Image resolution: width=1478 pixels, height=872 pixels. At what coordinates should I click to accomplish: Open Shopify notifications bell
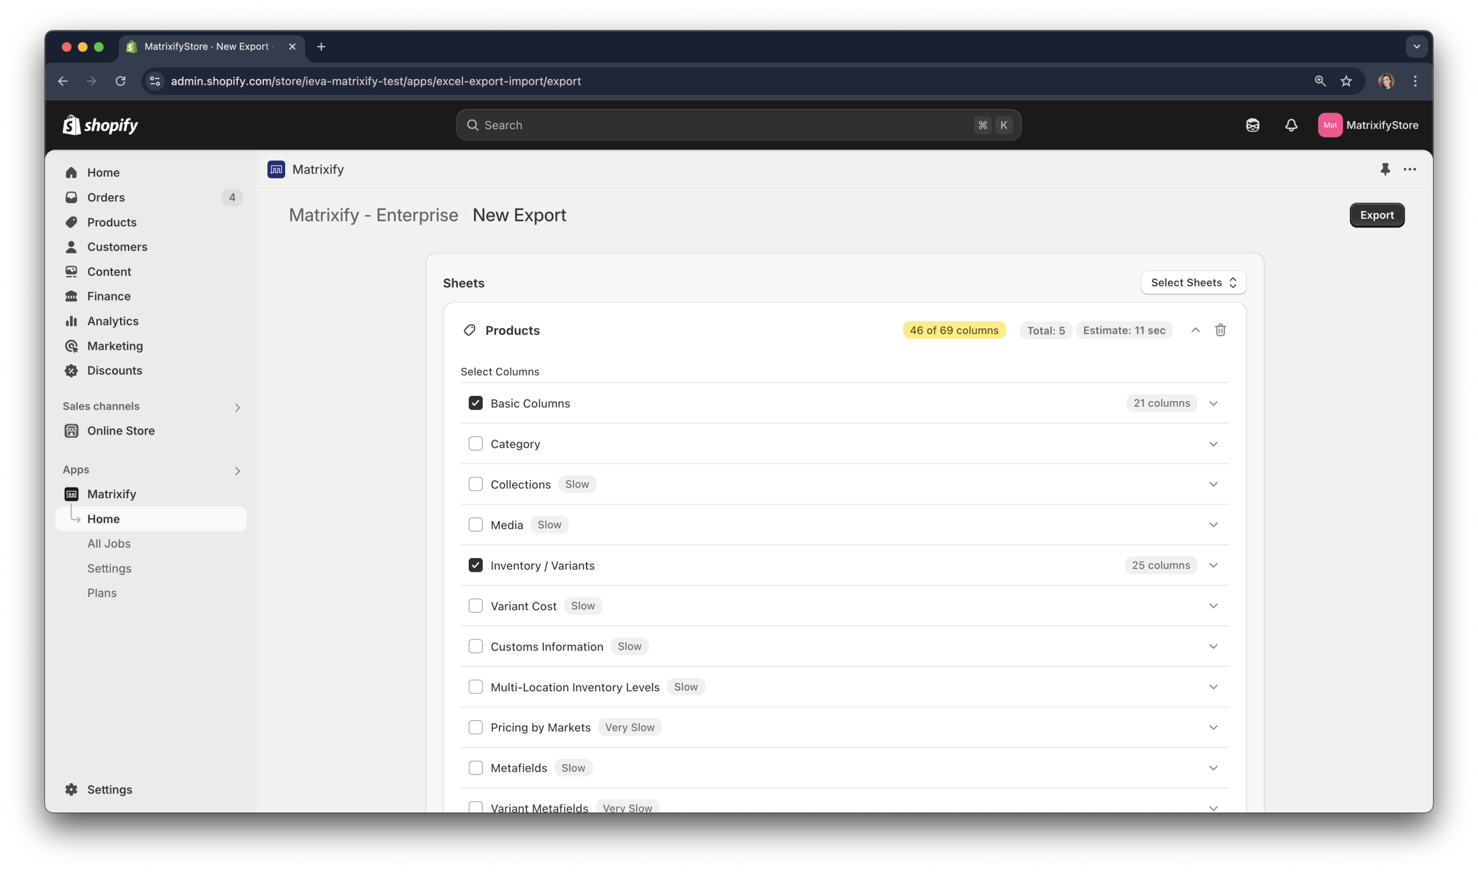1290,125
